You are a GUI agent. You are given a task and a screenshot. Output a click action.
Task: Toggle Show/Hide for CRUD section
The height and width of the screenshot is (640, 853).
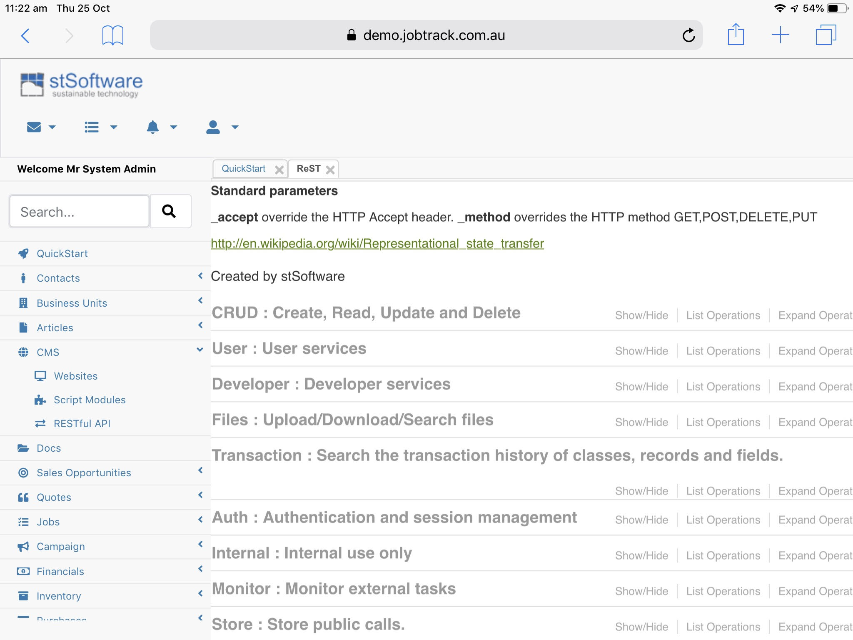pyautogui.click(x=641, y=313)
